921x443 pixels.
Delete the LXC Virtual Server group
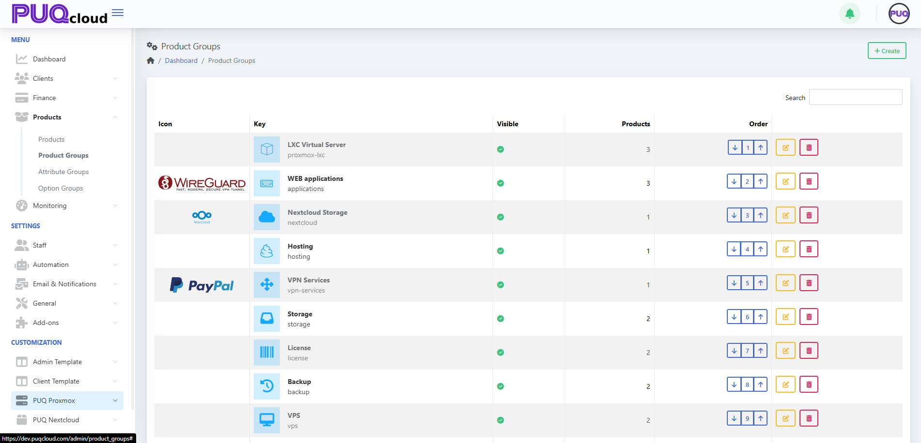(x=809, y=148)
